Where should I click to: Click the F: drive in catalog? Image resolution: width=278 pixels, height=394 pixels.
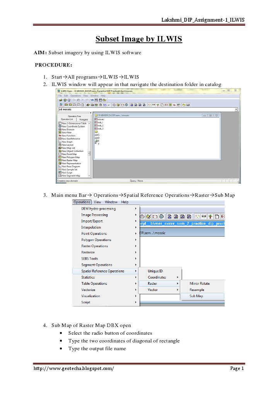(97, 144)
